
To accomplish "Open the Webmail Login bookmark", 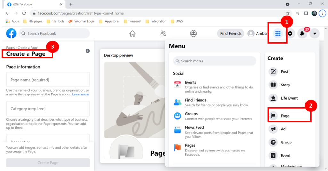I will coord(82,21).
